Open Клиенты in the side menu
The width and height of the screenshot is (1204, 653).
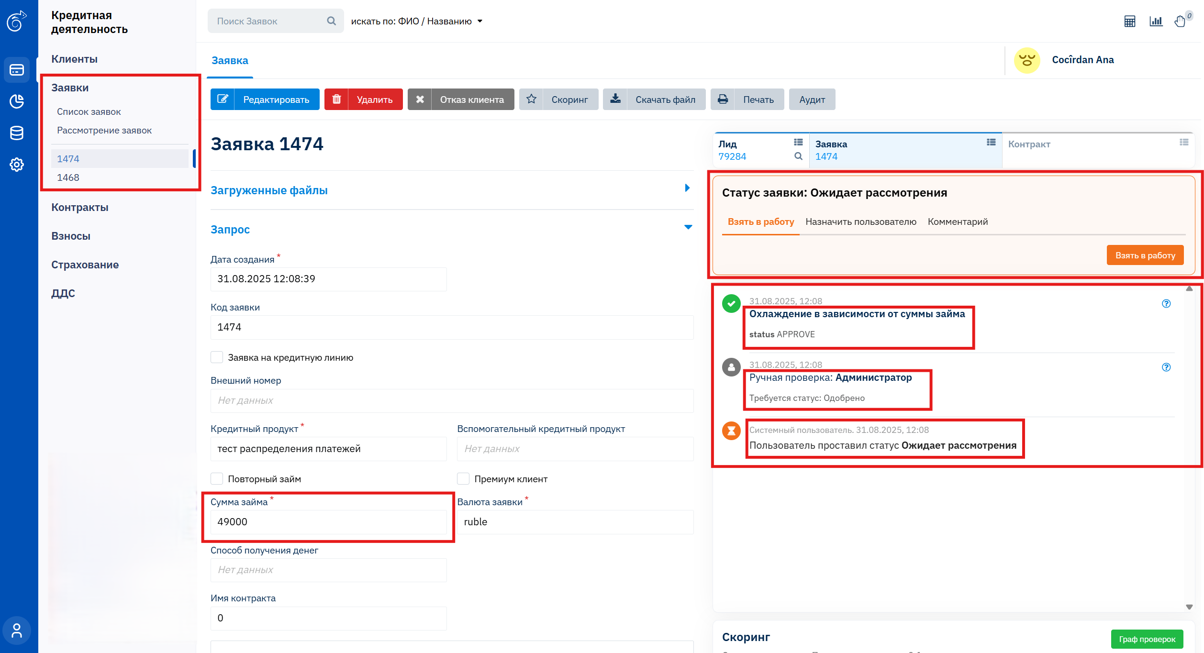(x=75, y=59)
